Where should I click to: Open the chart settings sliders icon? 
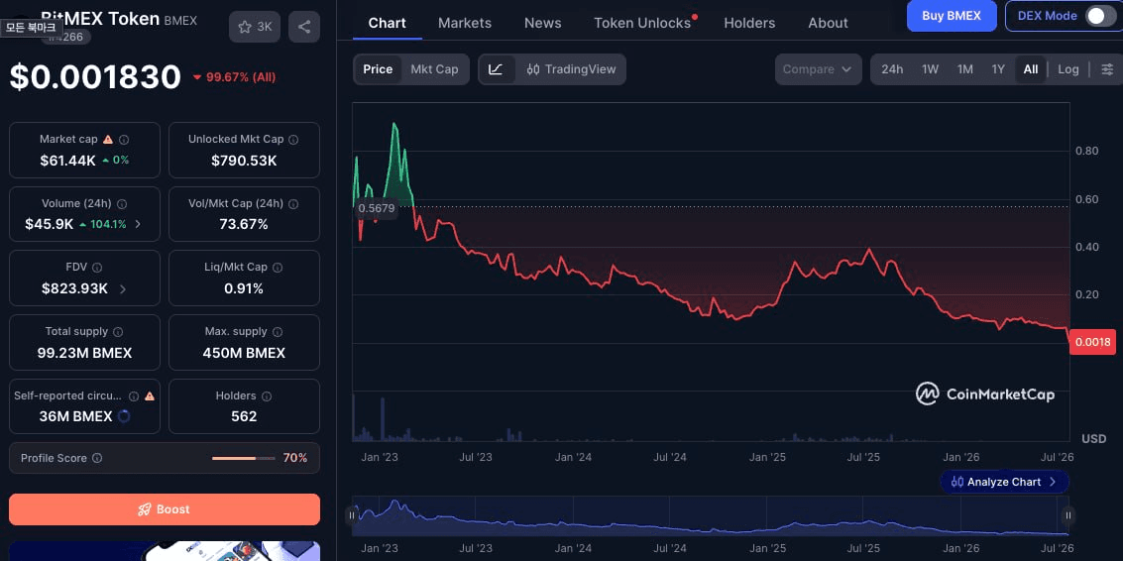coord(1107,69)
